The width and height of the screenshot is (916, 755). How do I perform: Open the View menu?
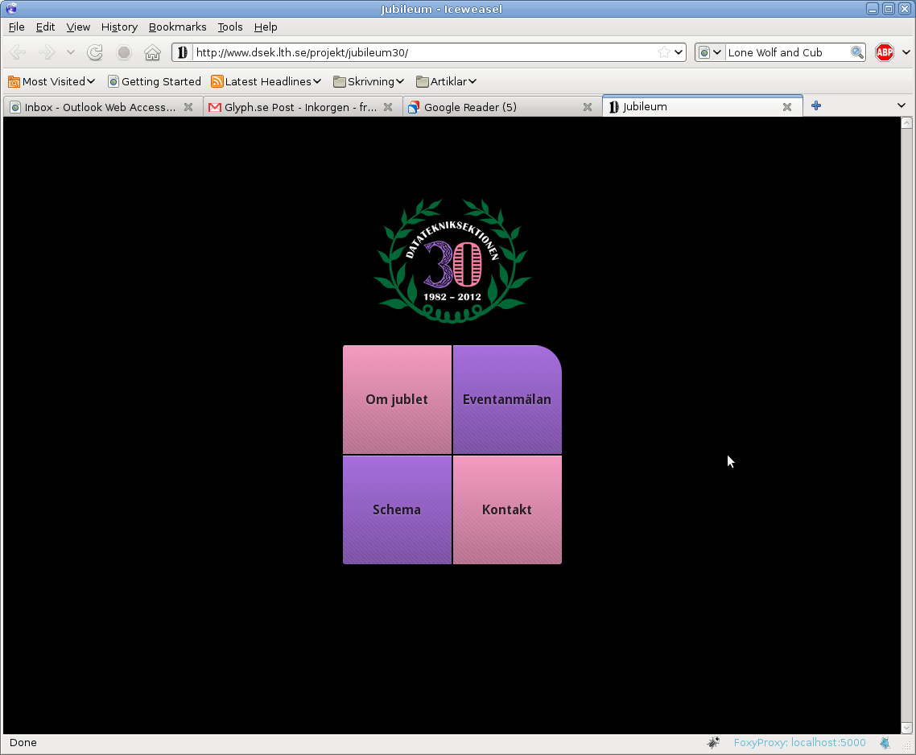click(78, 27)
